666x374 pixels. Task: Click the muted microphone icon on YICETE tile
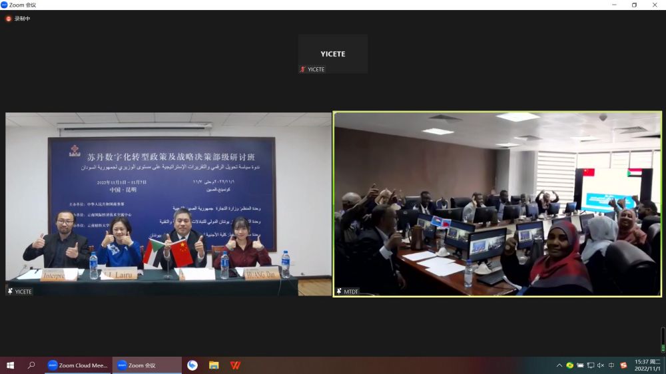(303, 69)
